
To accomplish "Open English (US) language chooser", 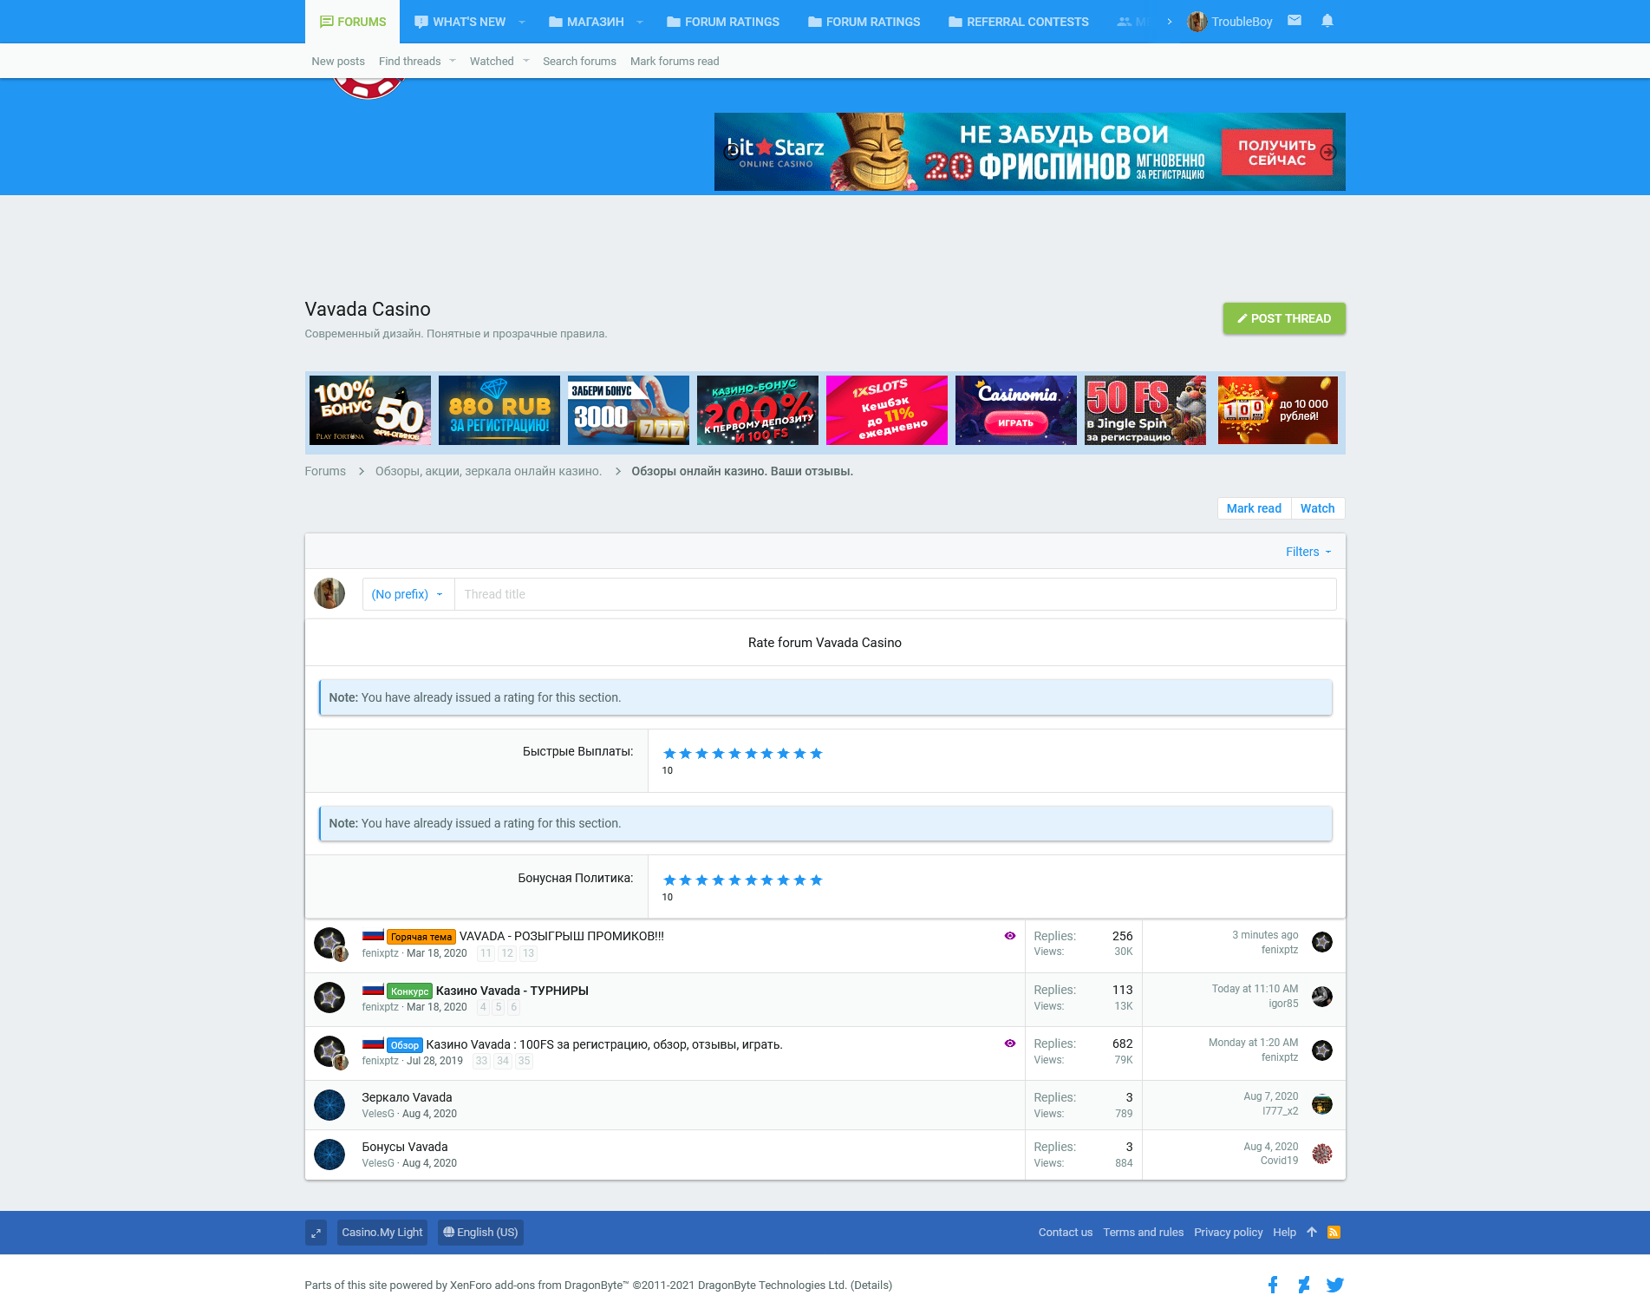I will [x=480, y=1233].
